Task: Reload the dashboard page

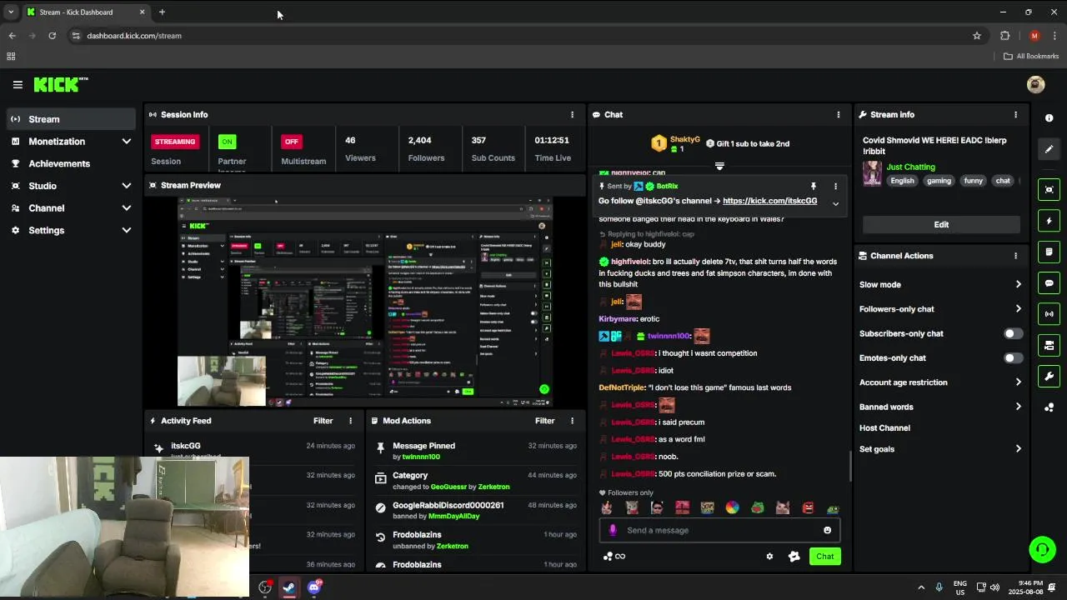Action: point(52,36)
